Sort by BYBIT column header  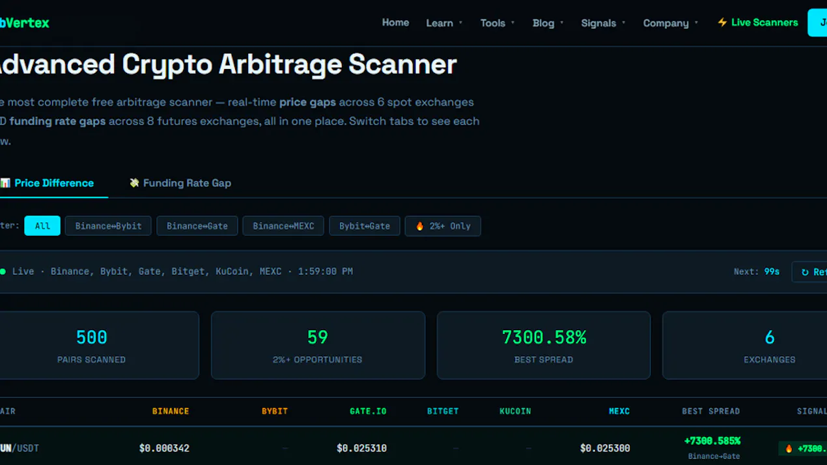click(x=275, y=411)
